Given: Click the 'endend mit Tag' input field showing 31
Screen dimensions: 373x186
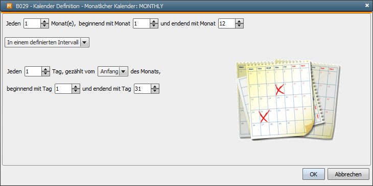Looking at the screenshot, I should [x=143, y=89].
